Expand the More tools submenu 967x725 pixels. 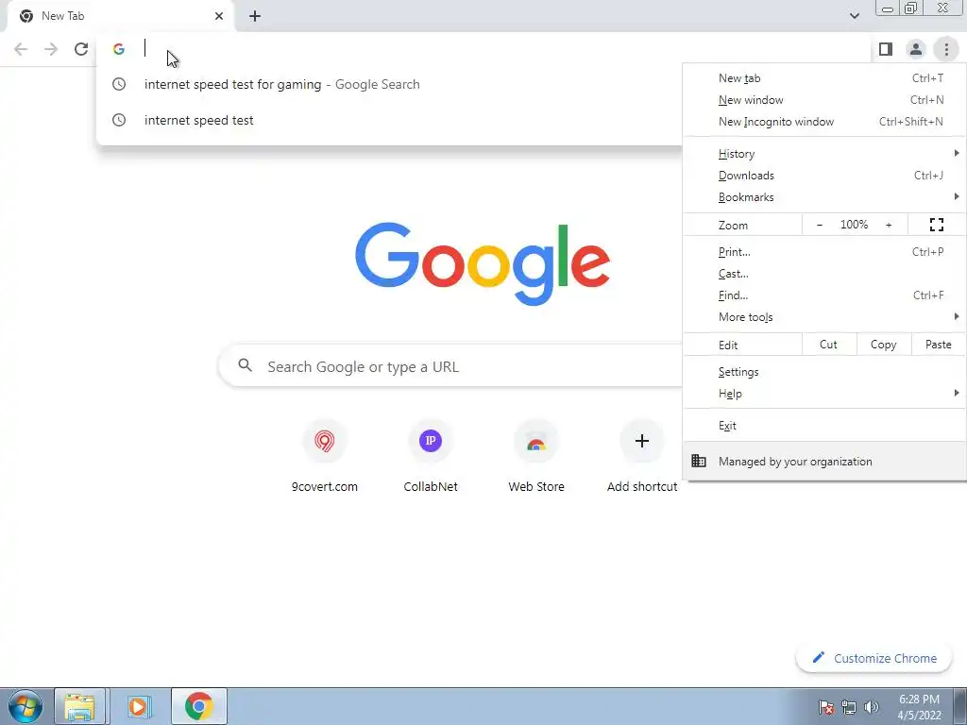824,317
